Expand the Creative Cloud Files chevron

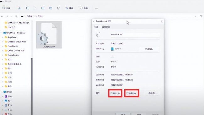3,42
